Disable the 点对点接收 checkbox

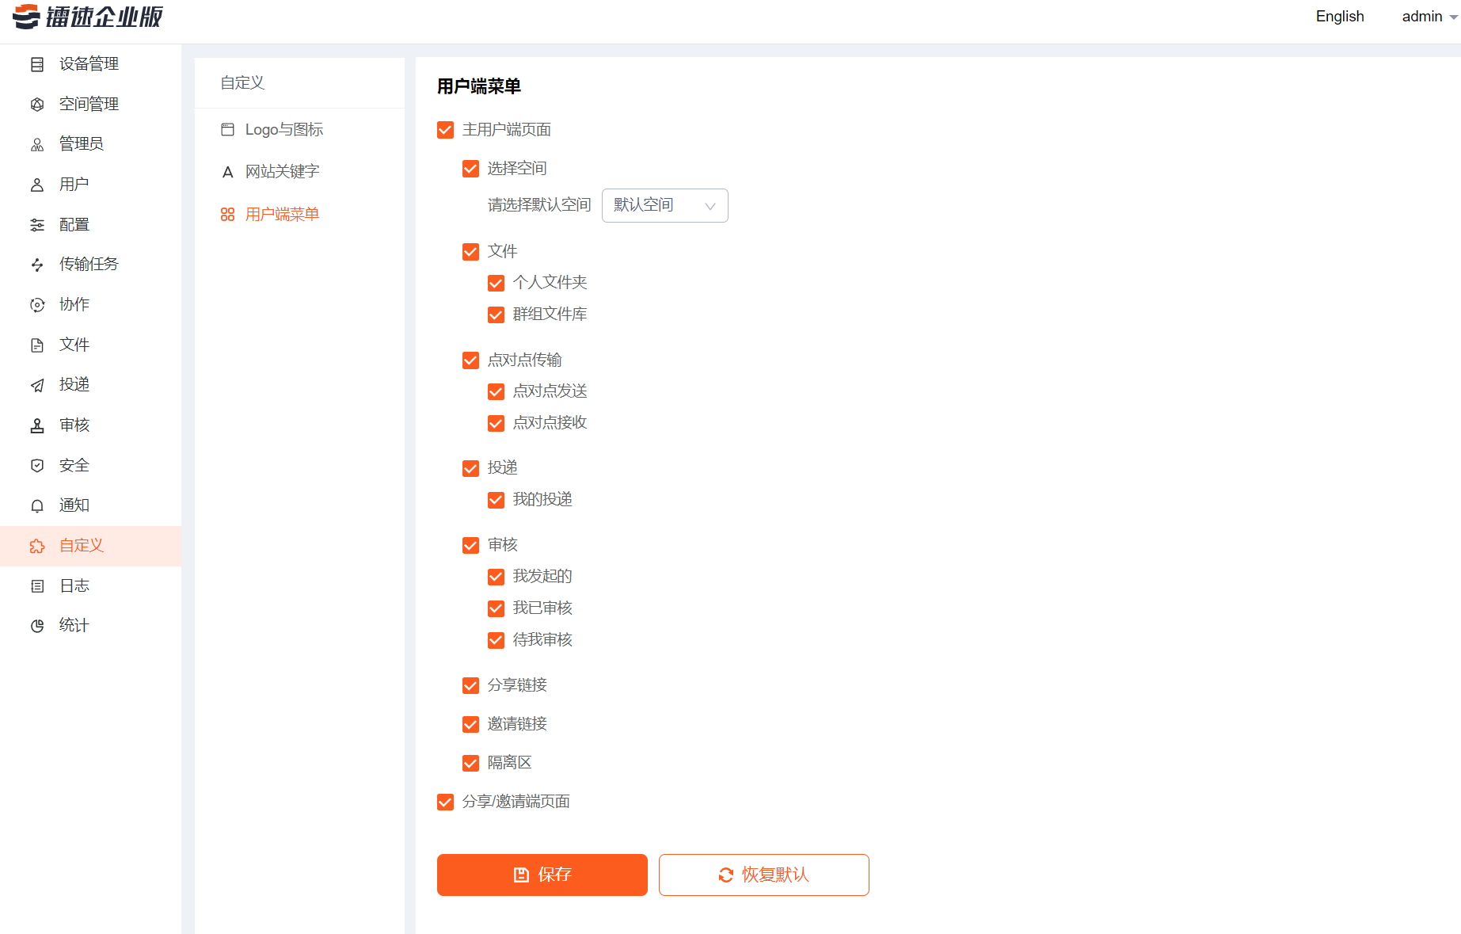pyautogui.click(x=496, y=423)
